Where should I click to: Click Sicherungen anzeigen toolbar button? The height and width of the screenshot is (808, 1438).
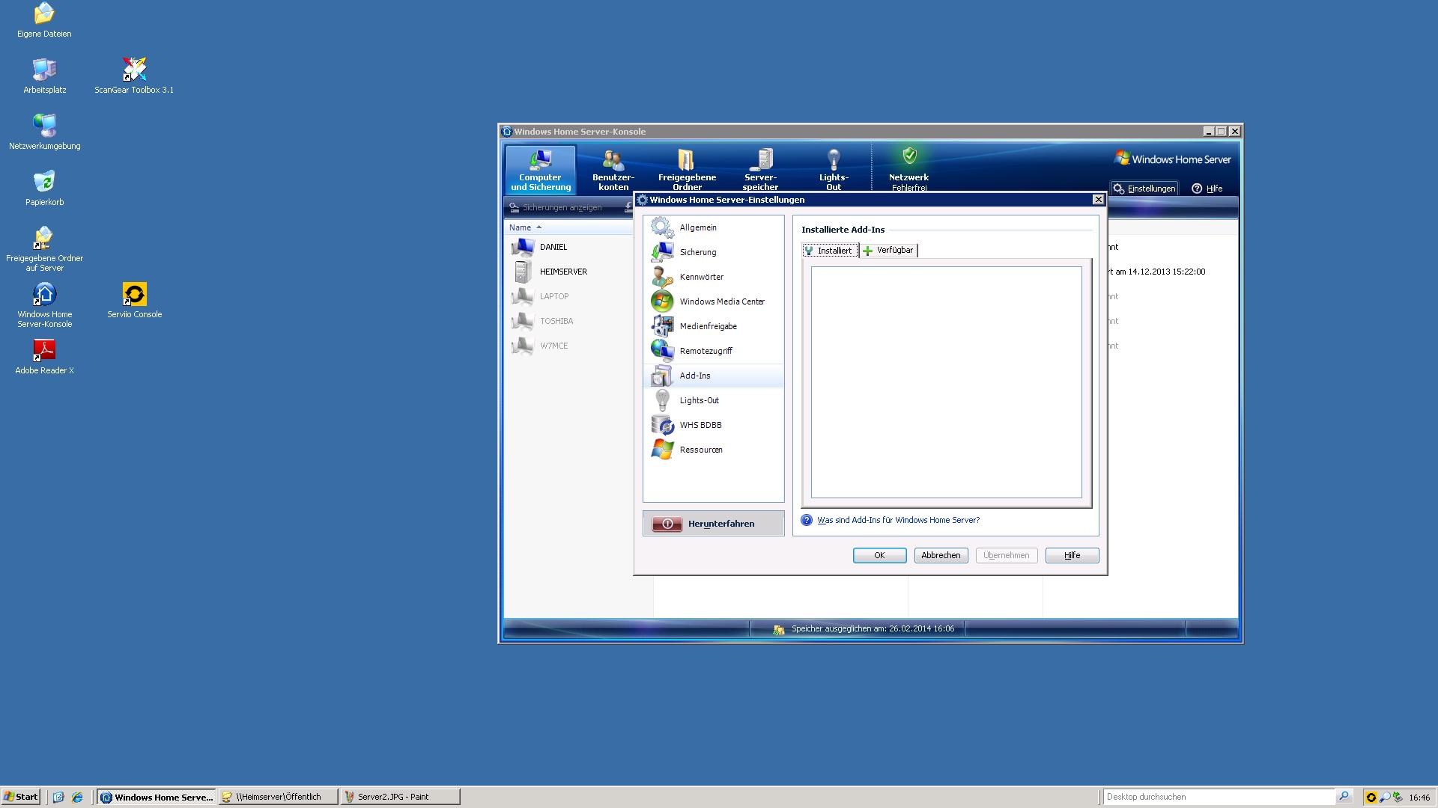click(x=555, y=207)
